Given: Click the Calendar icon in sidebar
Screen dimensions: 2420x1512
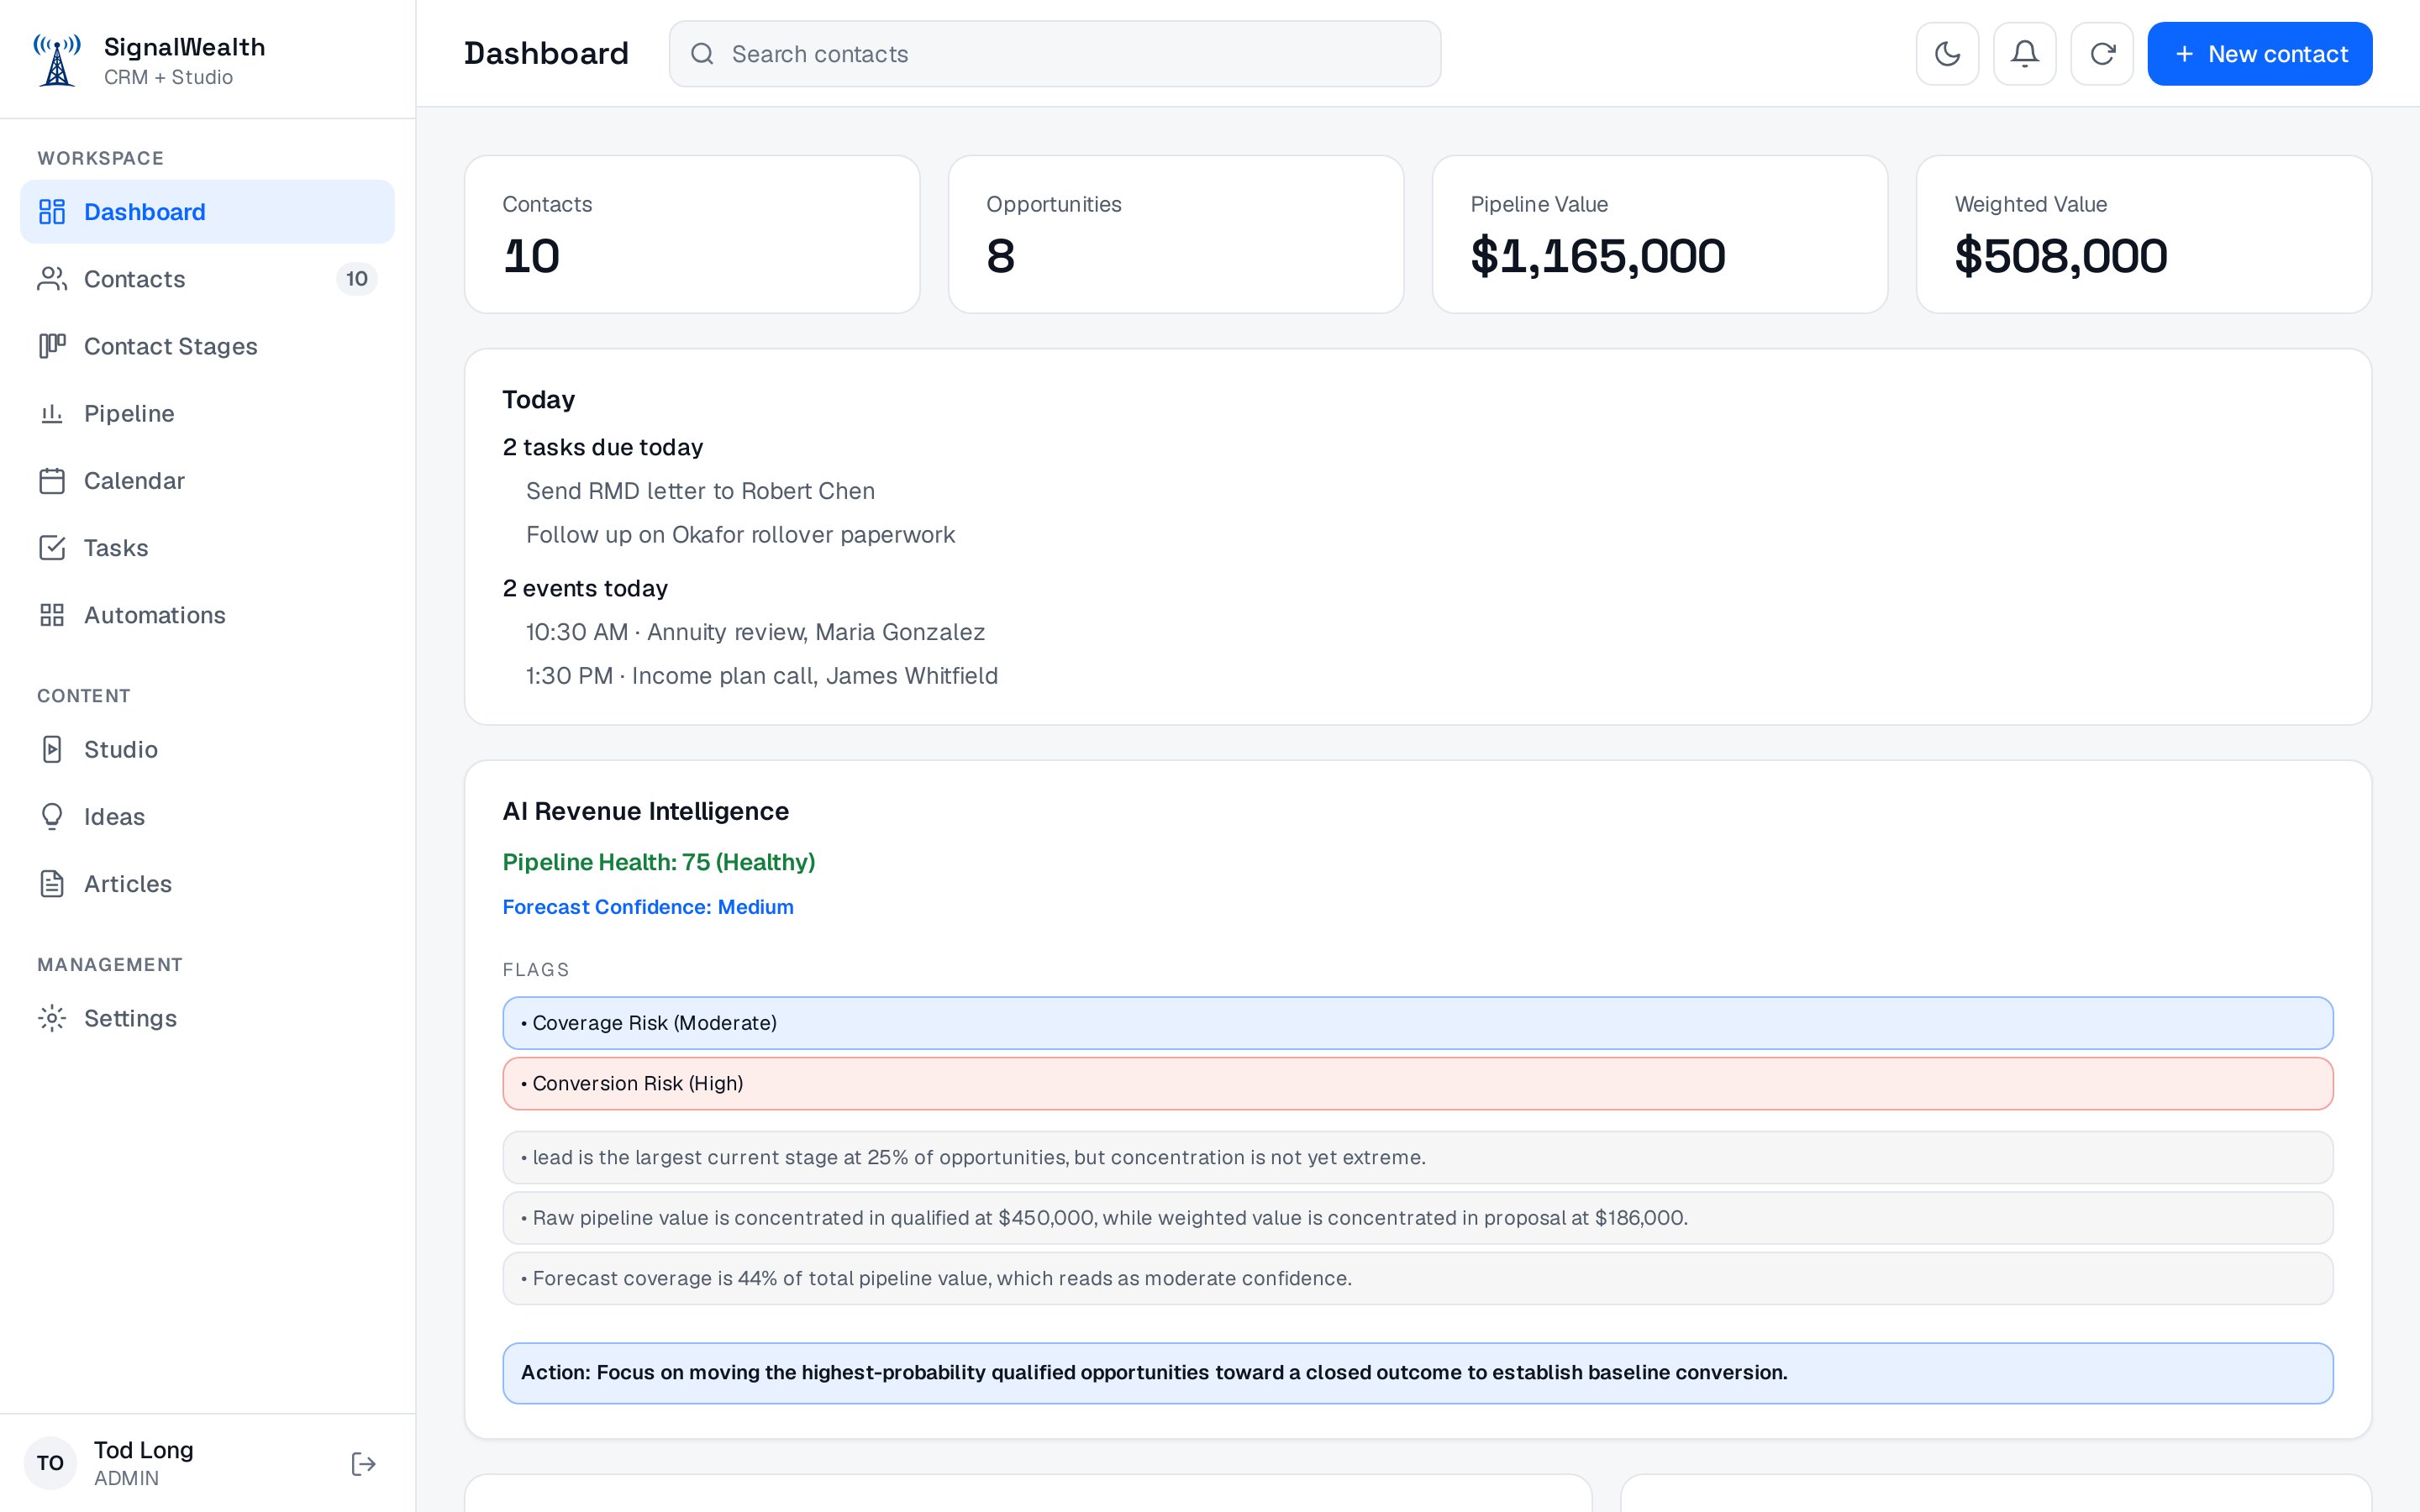Looking at the screenshot, I should (52, 481).
